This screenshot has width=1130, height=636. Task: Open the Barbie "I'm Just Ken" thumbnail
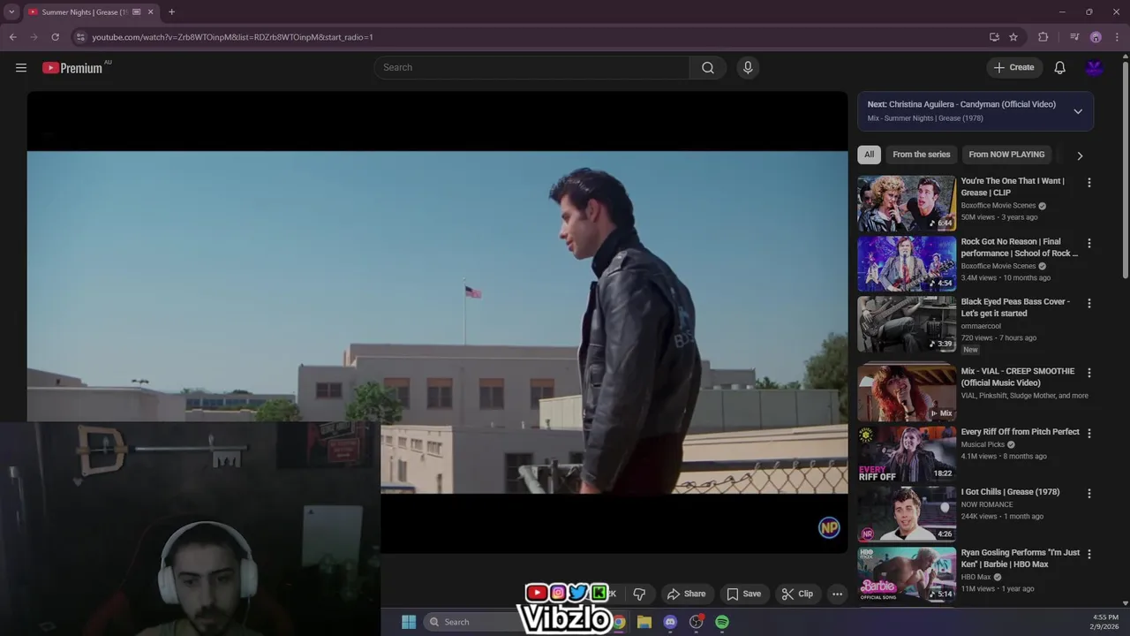pos(906,574)
